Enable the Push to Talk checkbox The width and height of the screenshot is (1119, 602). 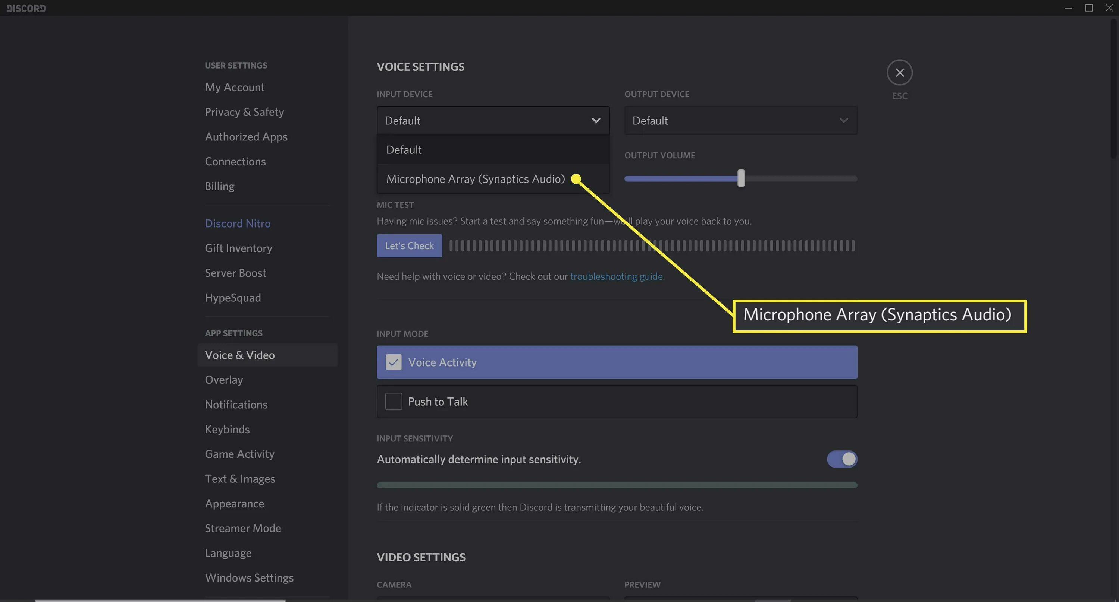click(x=393, y=401)
